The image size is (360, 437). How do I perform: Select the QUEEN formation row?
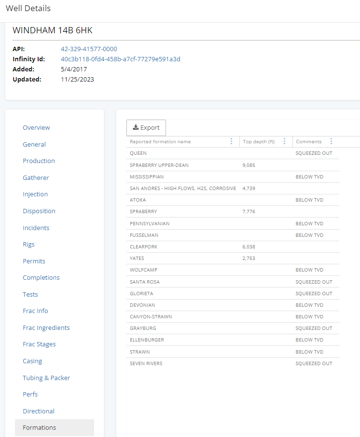(233, 153)
